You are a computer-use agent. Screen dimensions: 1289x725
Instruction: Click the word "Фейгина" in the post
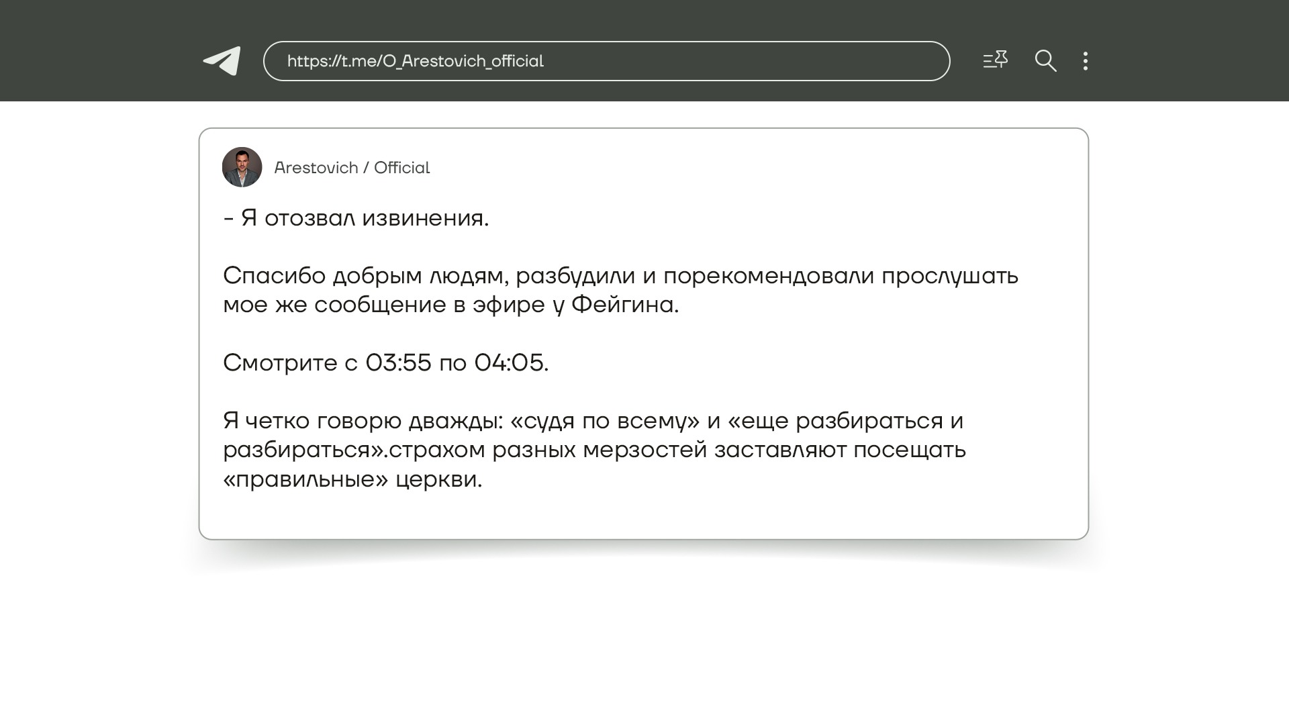(622, 305)
